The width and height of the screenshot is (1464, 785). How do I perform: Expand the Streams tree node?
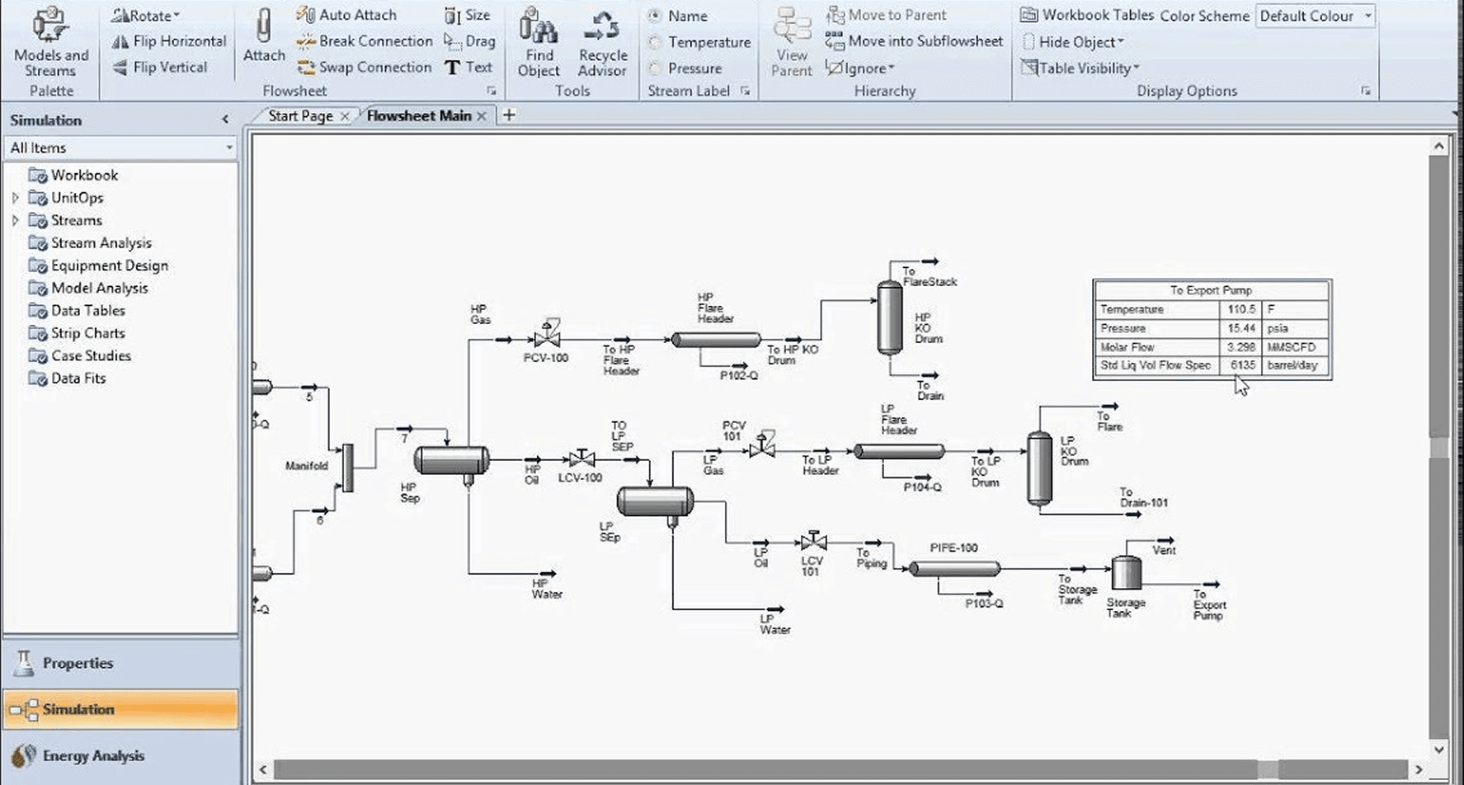tap(15, 220)
